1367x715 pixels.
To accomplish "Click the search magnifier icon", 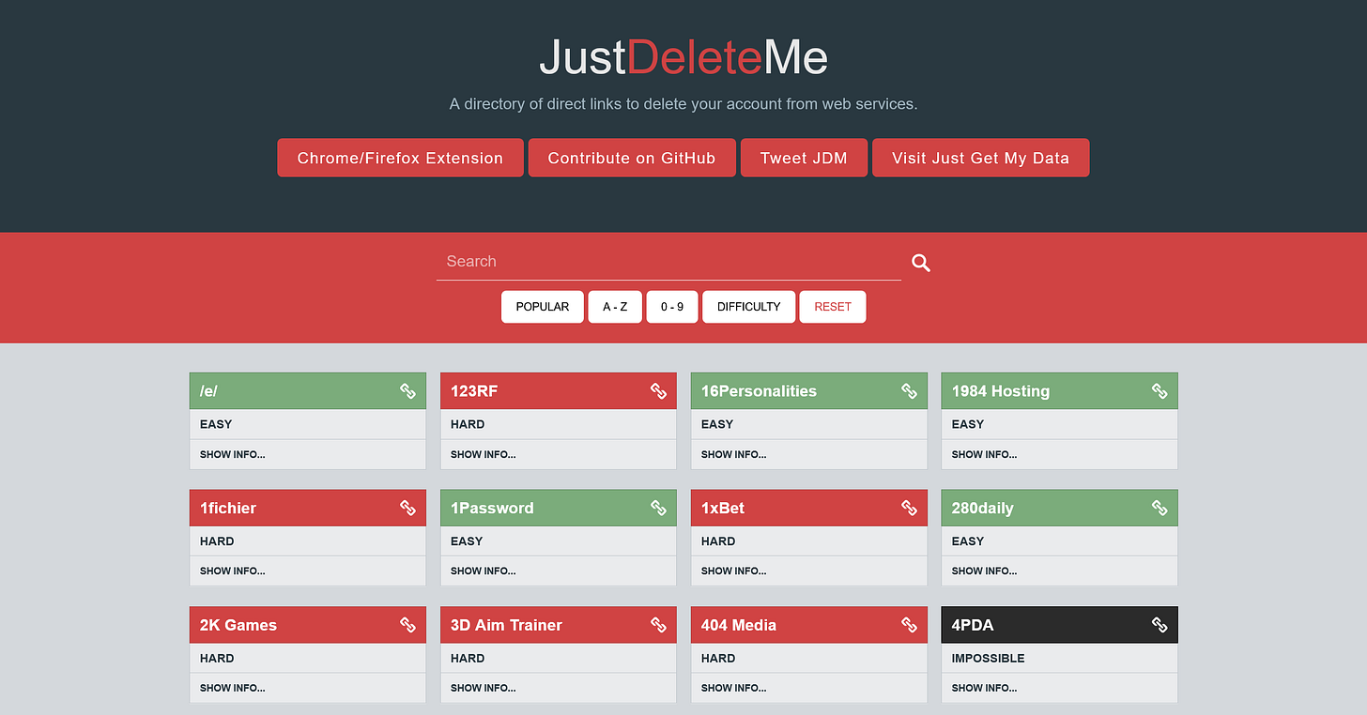I will pos(921,264).
